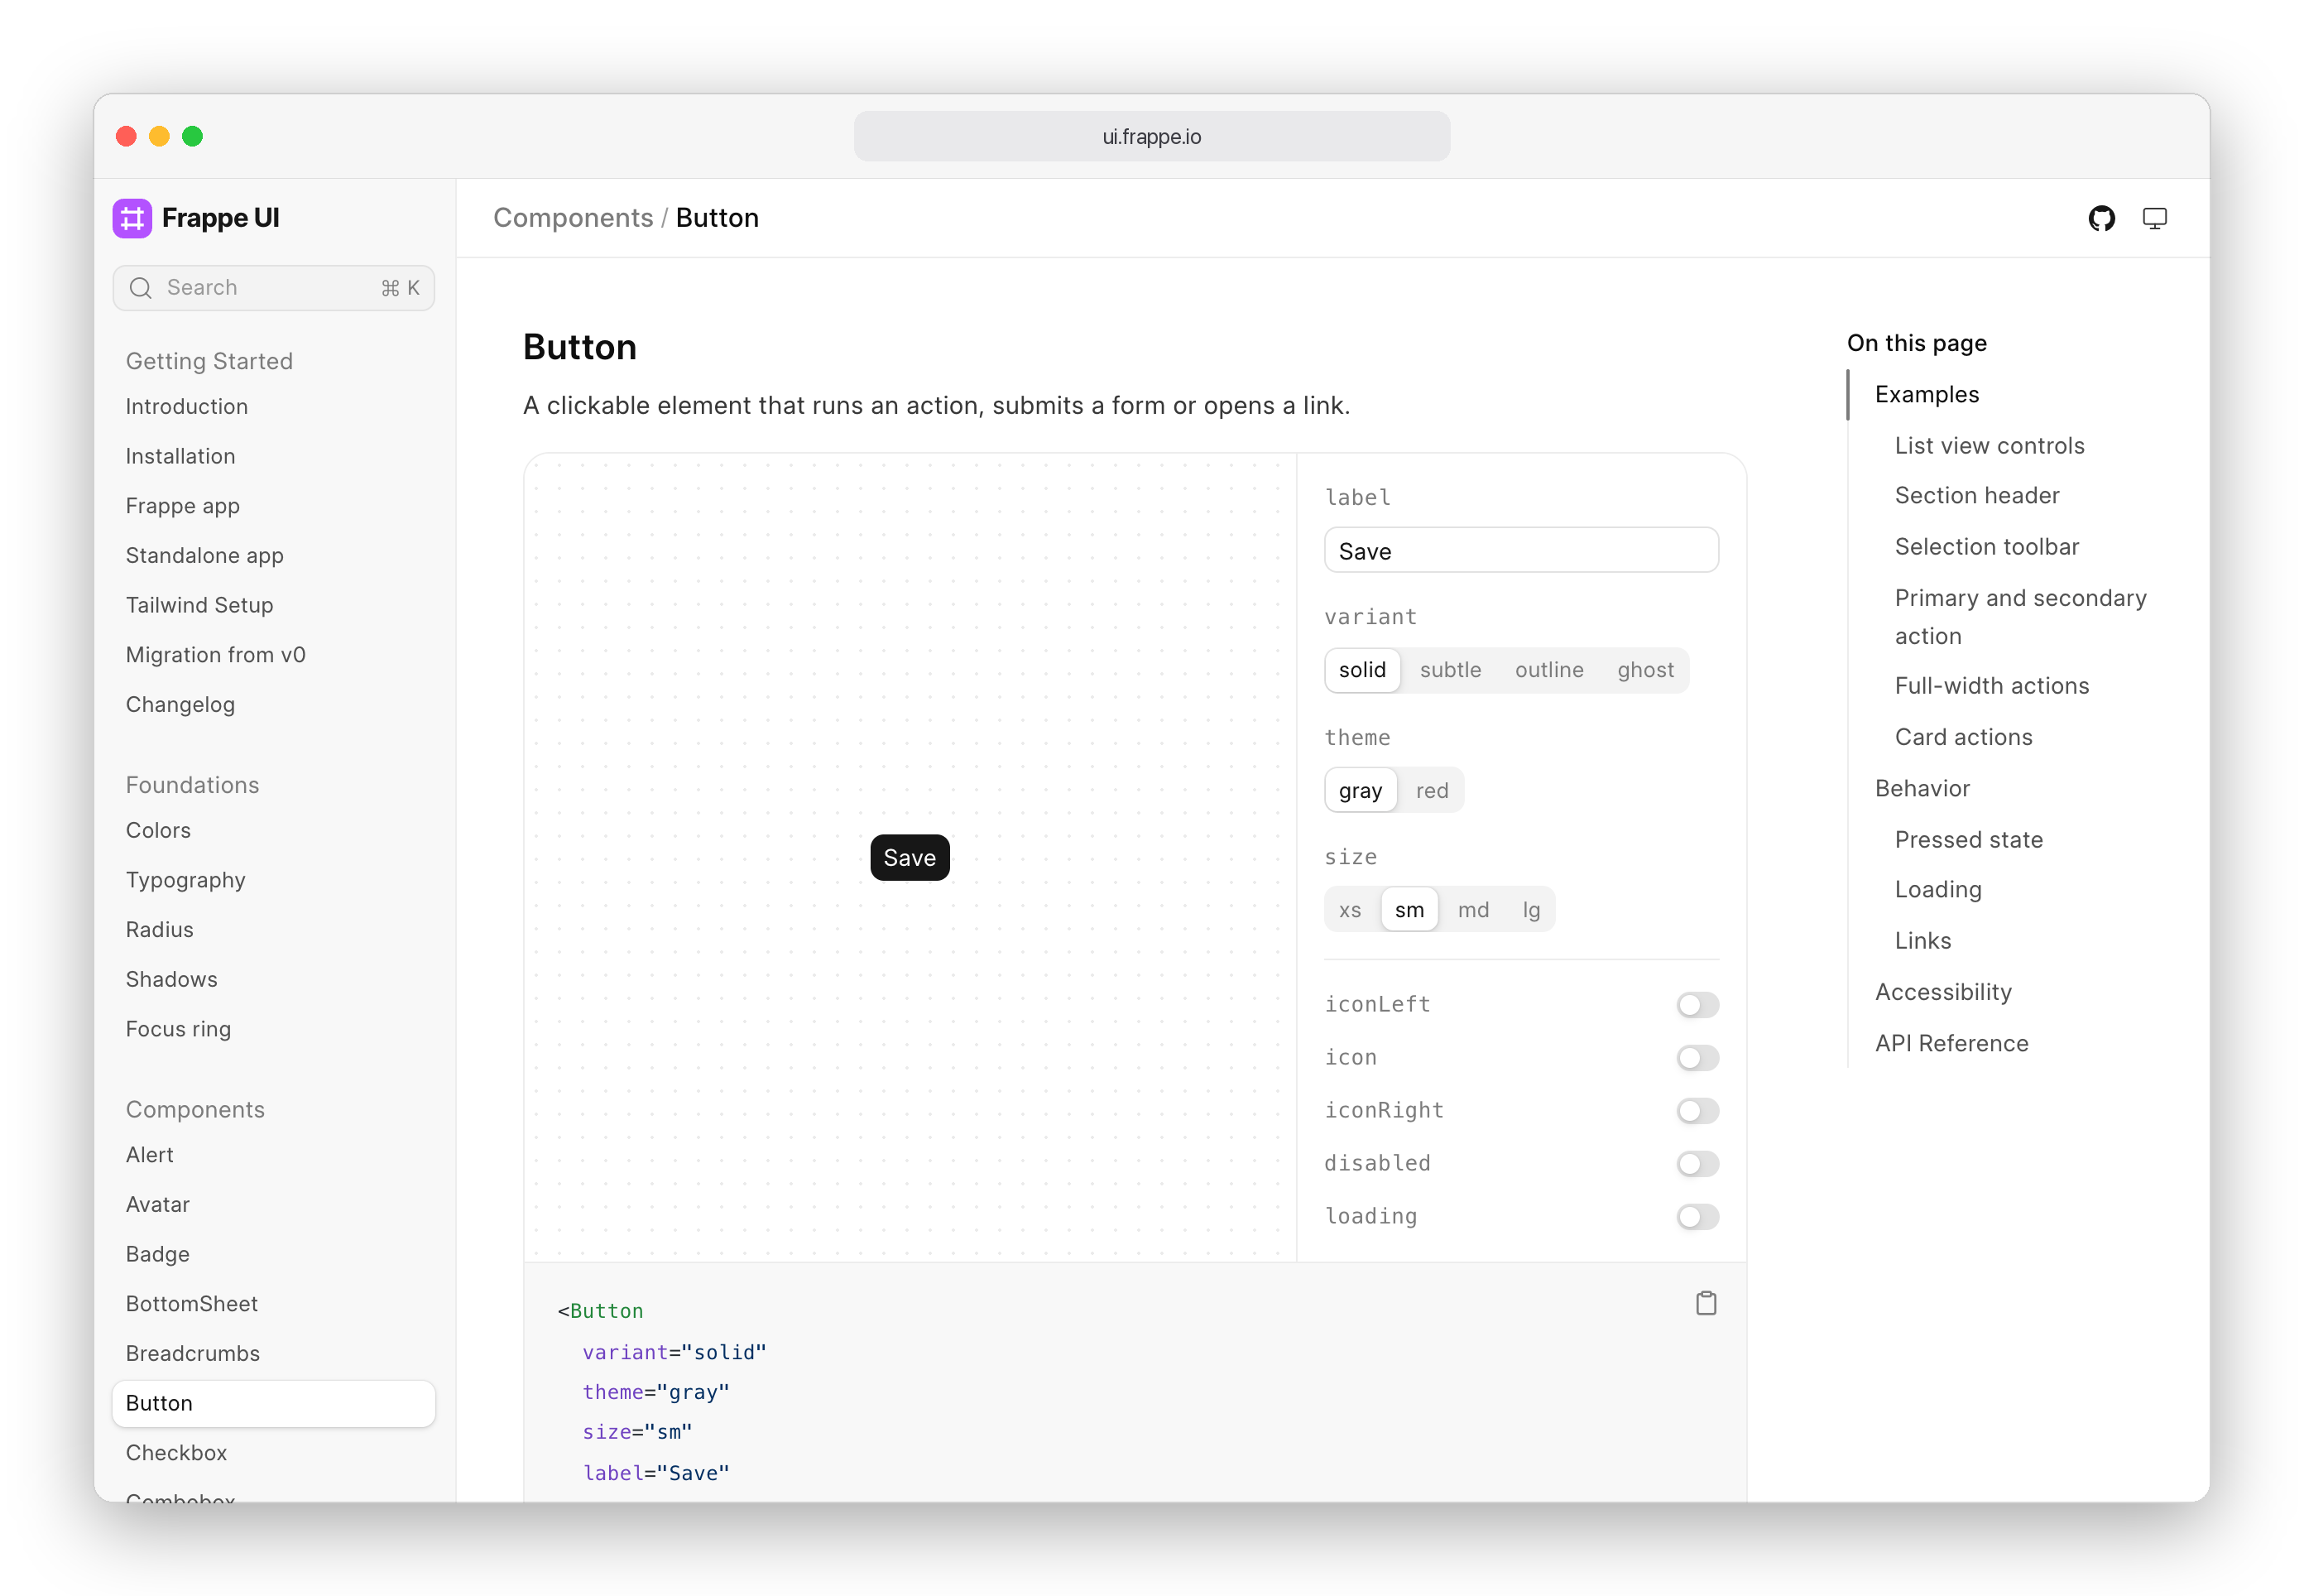The height and width of the screenshot is (1596, 2304).
Task: Choose size lg
Action: pyautogui.click(x=1530, y=909)
